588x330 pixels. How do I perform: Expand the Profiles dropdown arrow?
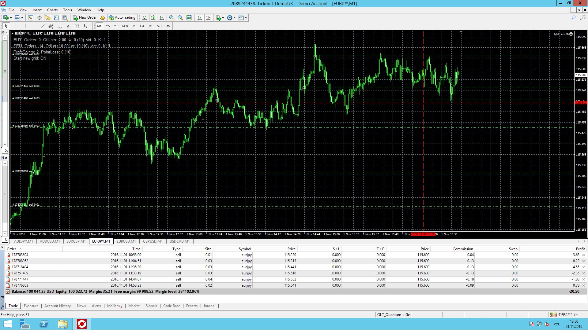[22, 18]
